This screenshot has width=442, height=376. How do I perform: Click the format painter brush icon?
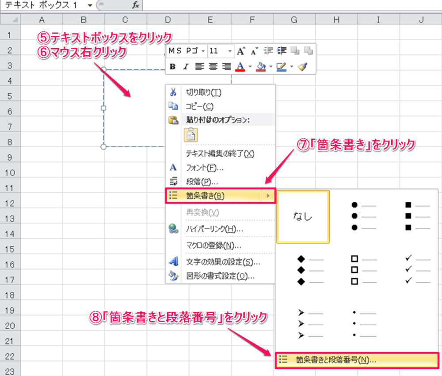(302, 67)
